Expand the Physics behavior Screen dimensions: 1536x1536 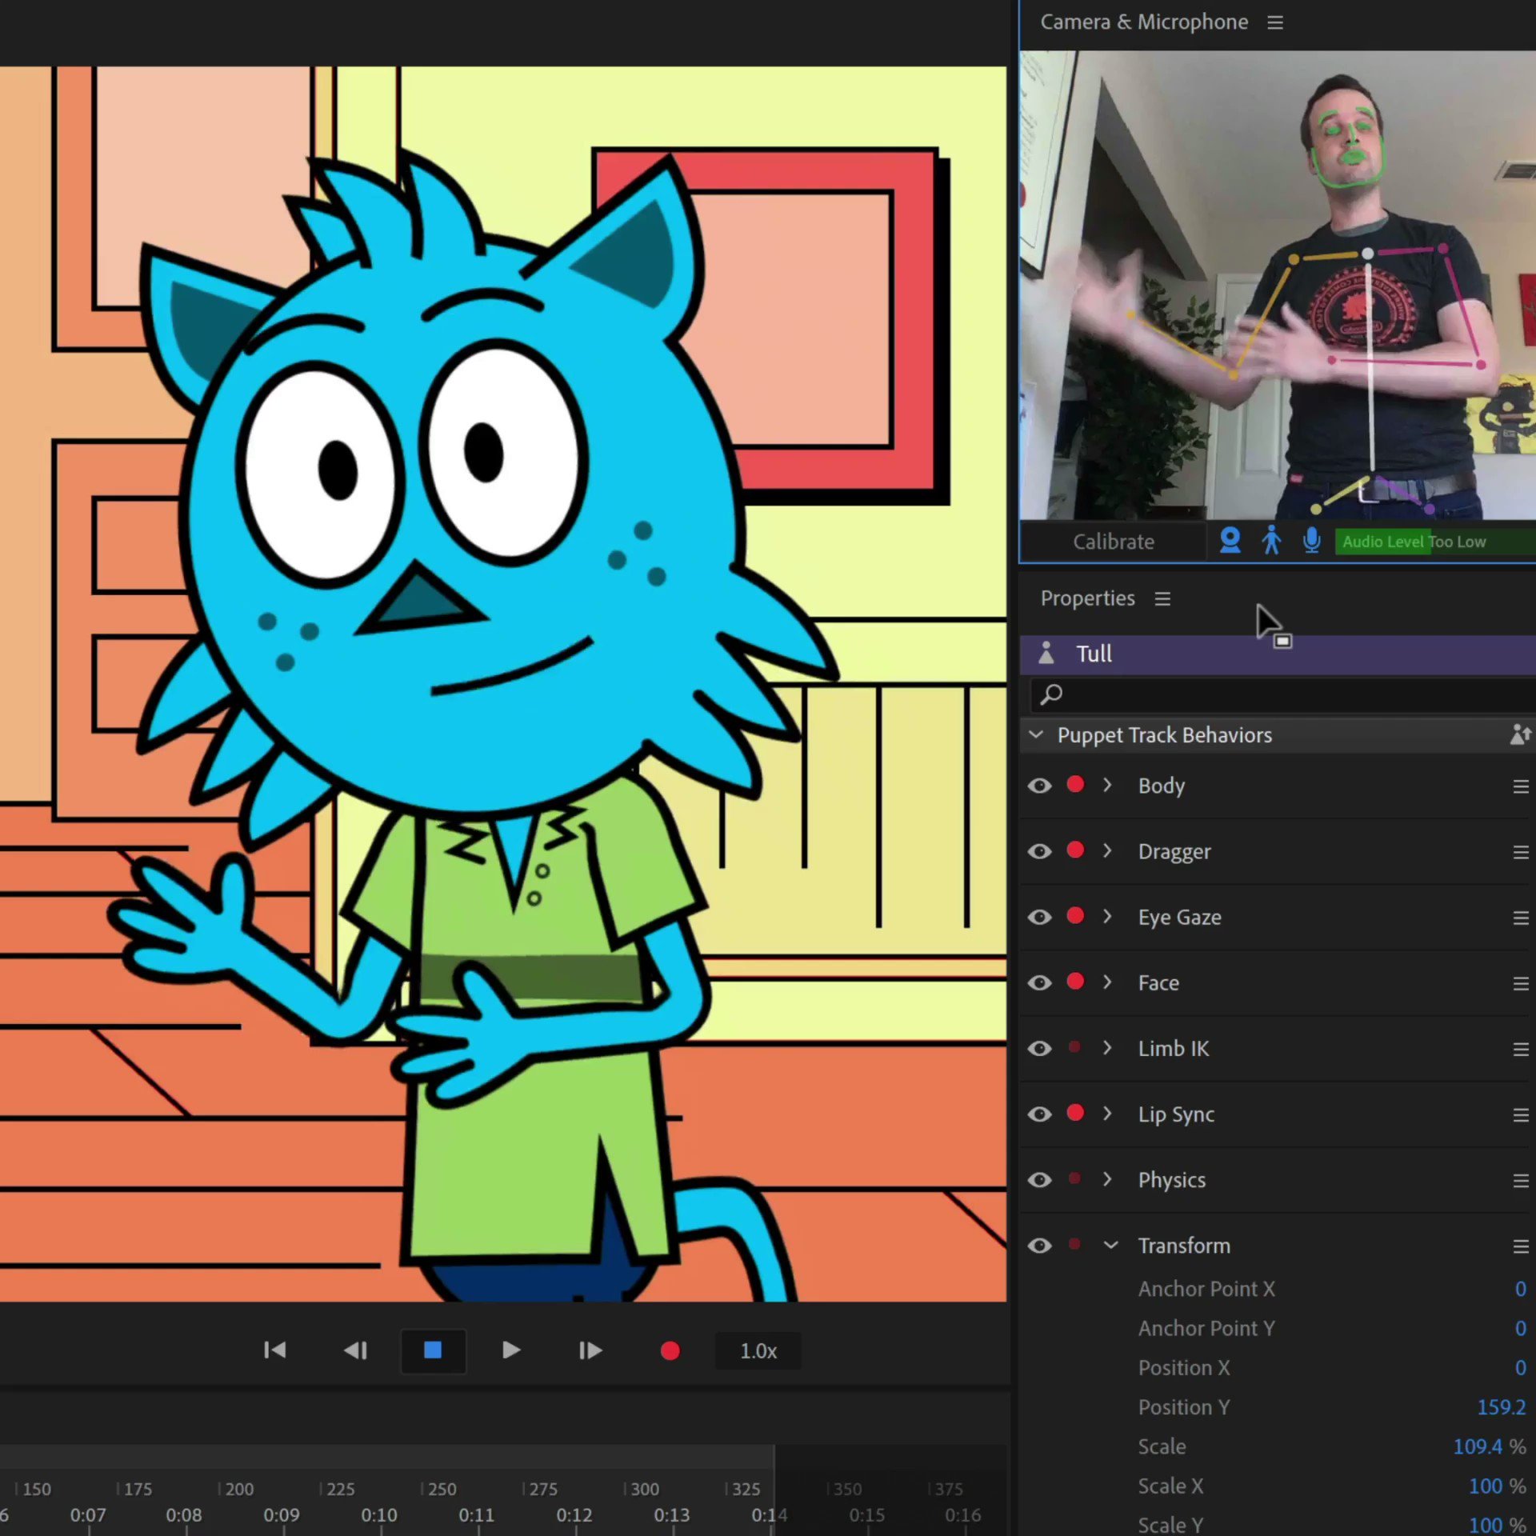point(1107,1178)
